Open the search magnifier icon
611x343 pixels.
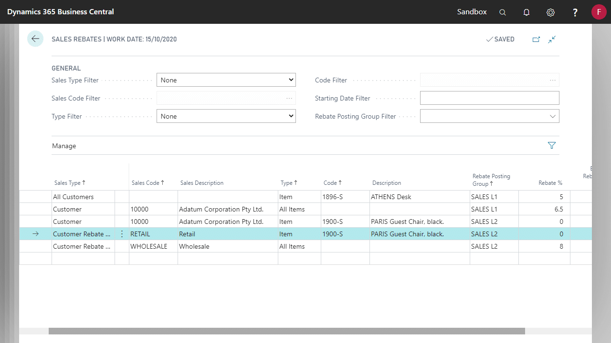(503, 12)
